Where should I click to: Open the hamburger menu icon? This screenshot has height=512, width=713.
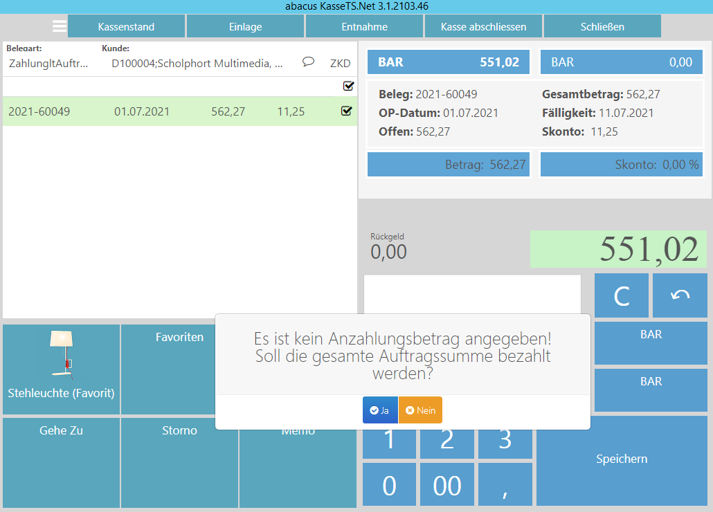click(x=60, y=26)
